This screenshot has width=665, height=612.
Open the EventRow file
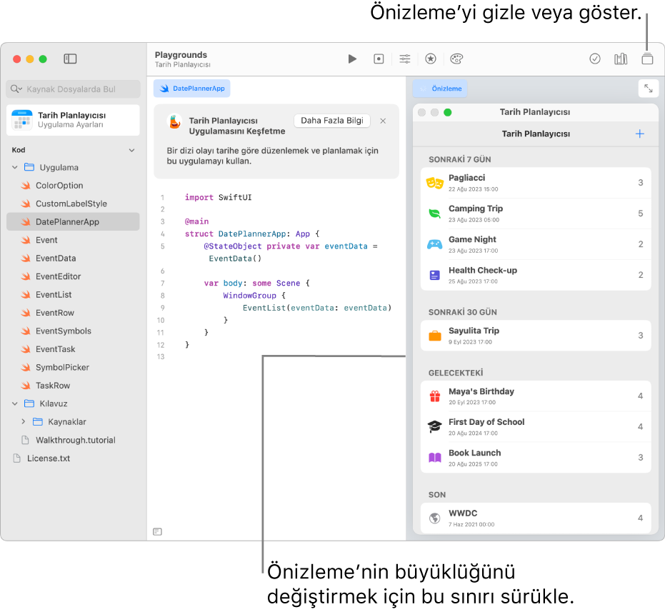73,313
